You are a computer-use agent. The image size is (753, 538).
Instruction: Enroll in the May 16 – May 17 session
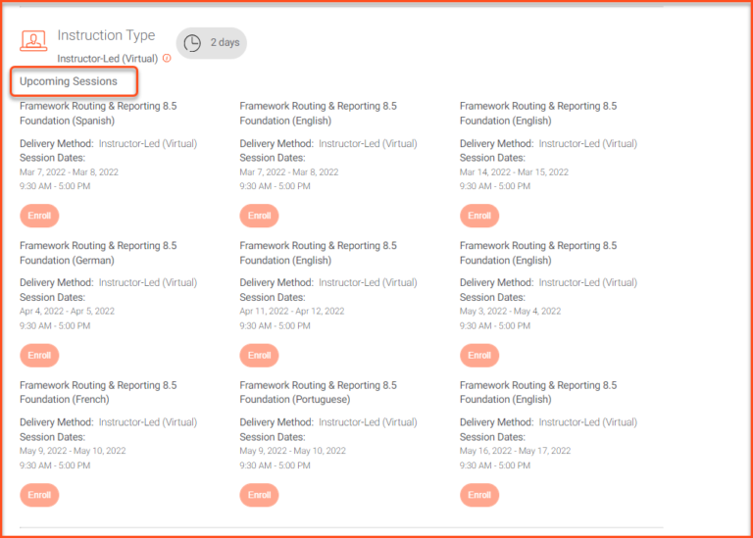(478, 495)
